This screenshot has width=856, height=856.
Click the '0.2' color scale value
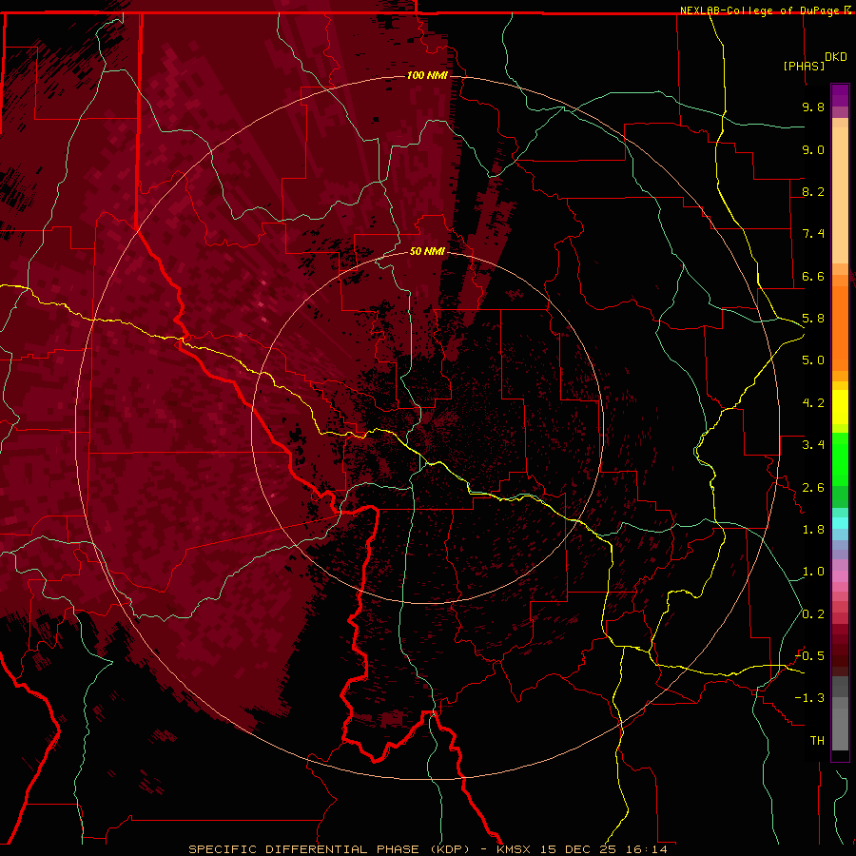(x=813, y=614)
